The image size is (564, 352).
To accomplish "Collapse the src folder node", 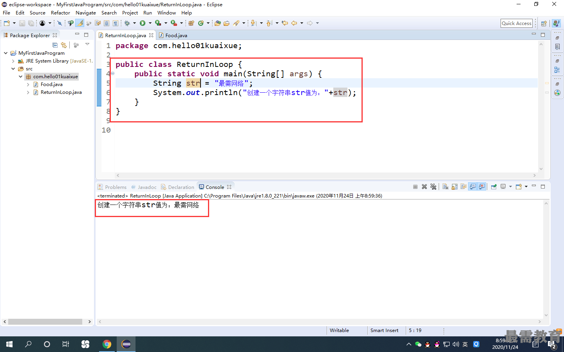I will pyautogui.click(x=13, y=68).
